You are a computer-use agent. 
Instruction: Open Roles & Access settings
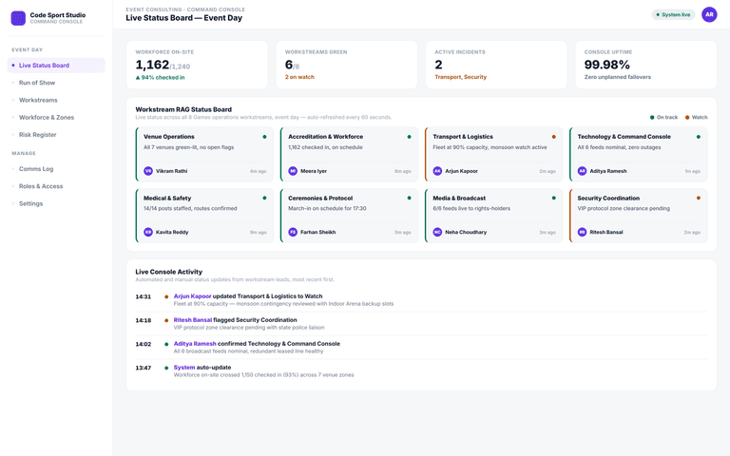(x=56, y=186)
